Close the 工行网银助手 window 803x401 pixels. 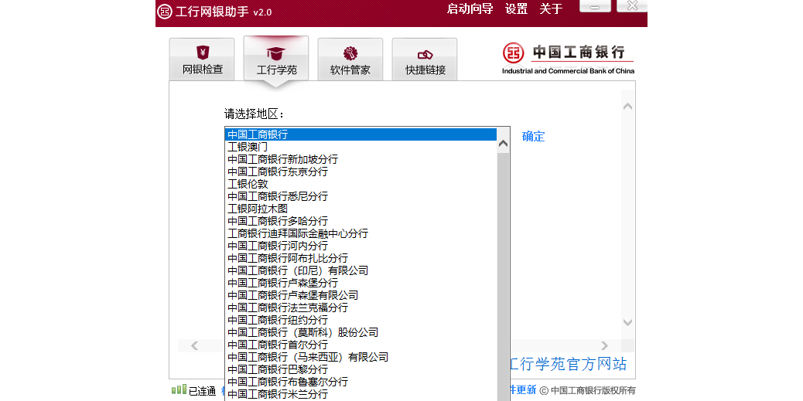[x=633, y=6]
